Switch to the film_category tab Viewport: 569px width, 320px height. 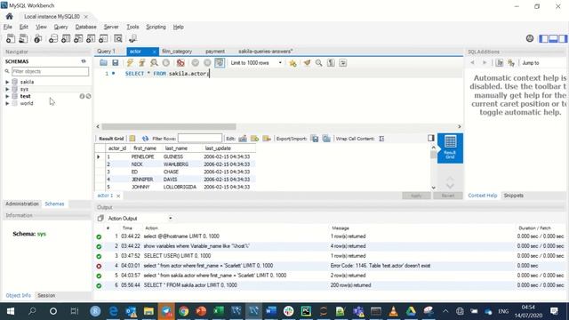[x=177, y=52]
